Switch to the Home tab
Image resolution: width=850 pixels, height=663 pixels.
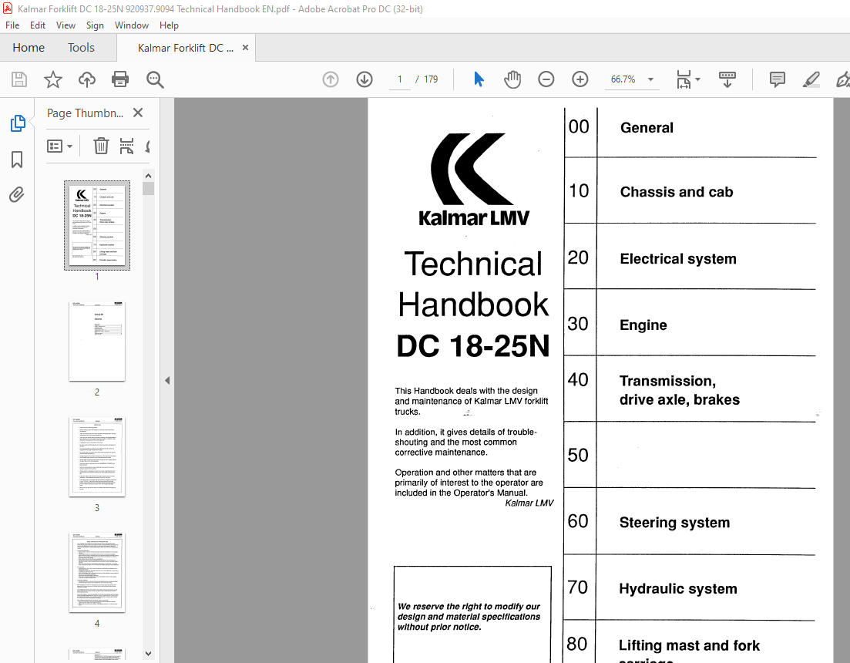click(29, 48)
